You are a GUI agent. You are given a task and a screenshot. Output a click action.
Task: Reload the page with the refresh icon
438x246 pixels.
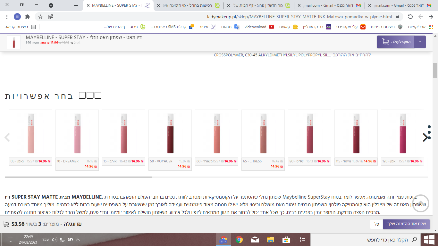click(x=410, y=17)
